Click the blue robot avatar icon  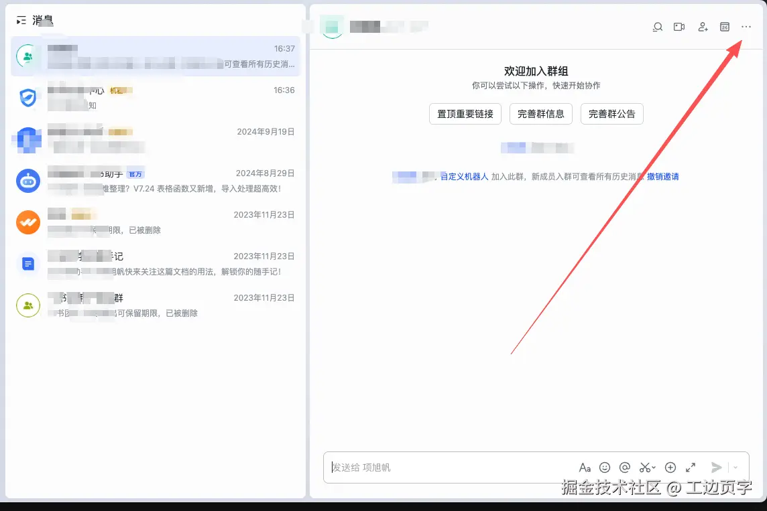point(28,181)
